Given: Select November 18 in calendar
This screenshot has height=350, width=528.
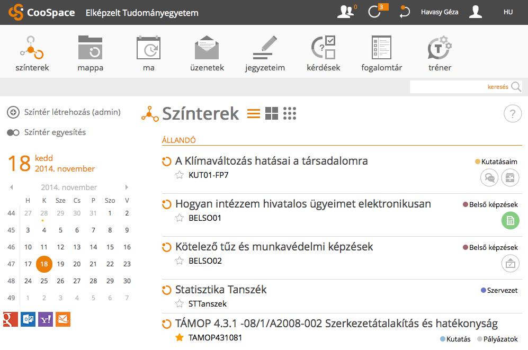Looking at the screenshot, I should coord(44,264).
